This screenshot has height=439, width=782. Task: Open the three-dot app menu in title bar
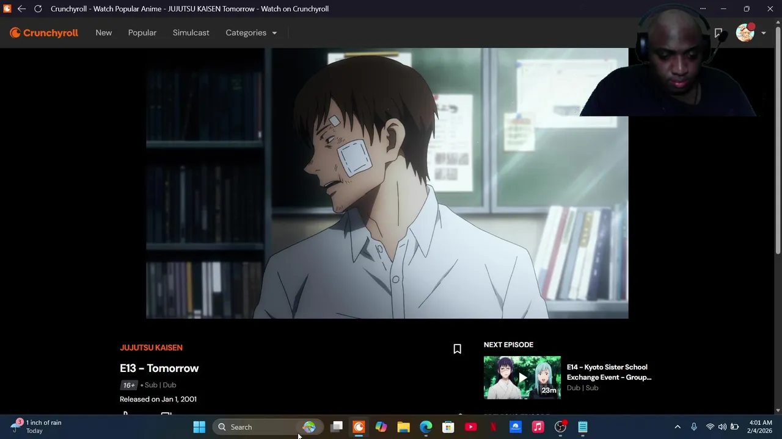click(703, 9)
